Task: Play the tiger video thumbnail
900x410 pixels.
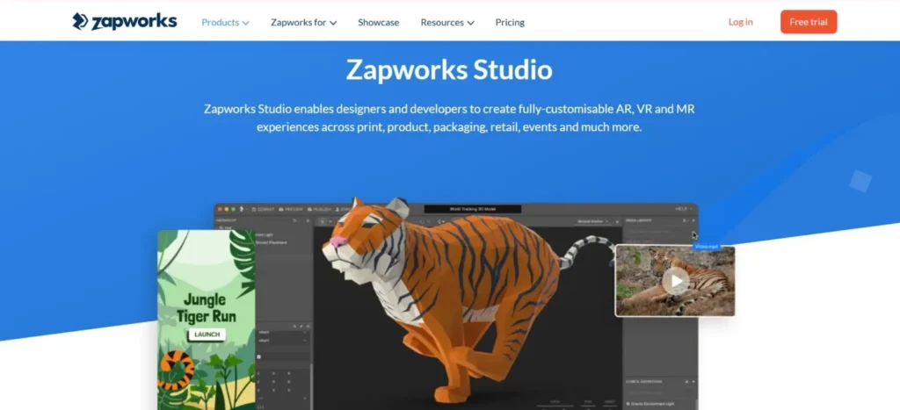Action: pos(676,281)
